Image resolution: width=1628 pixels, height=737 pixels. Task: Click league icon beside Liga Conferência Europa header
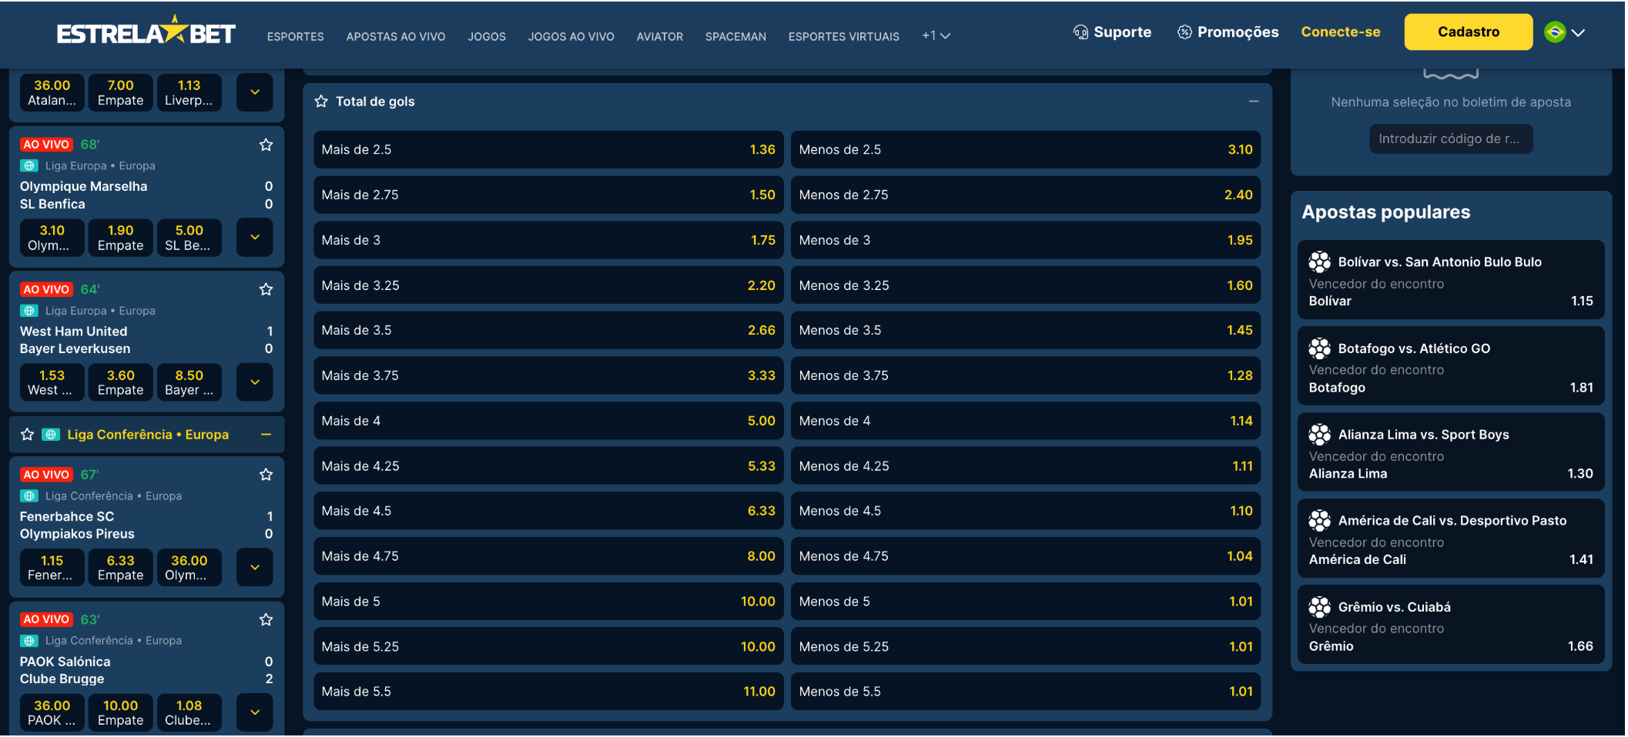(x=51, y=435)
